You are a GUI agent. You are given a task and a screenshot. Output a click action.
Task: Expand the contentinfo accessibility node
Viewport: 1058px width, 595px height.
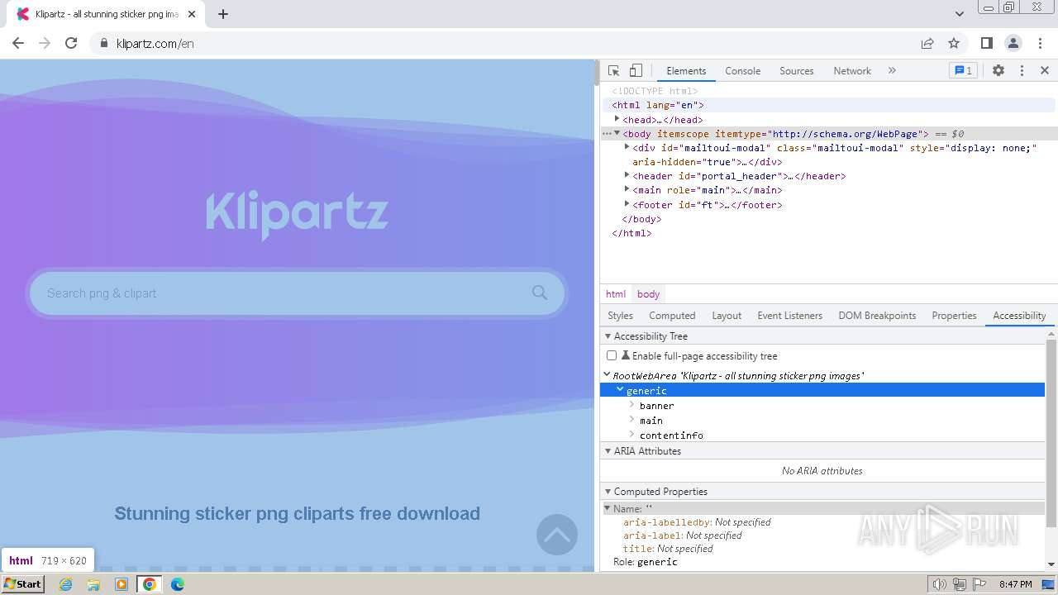[x=631, y=435]
